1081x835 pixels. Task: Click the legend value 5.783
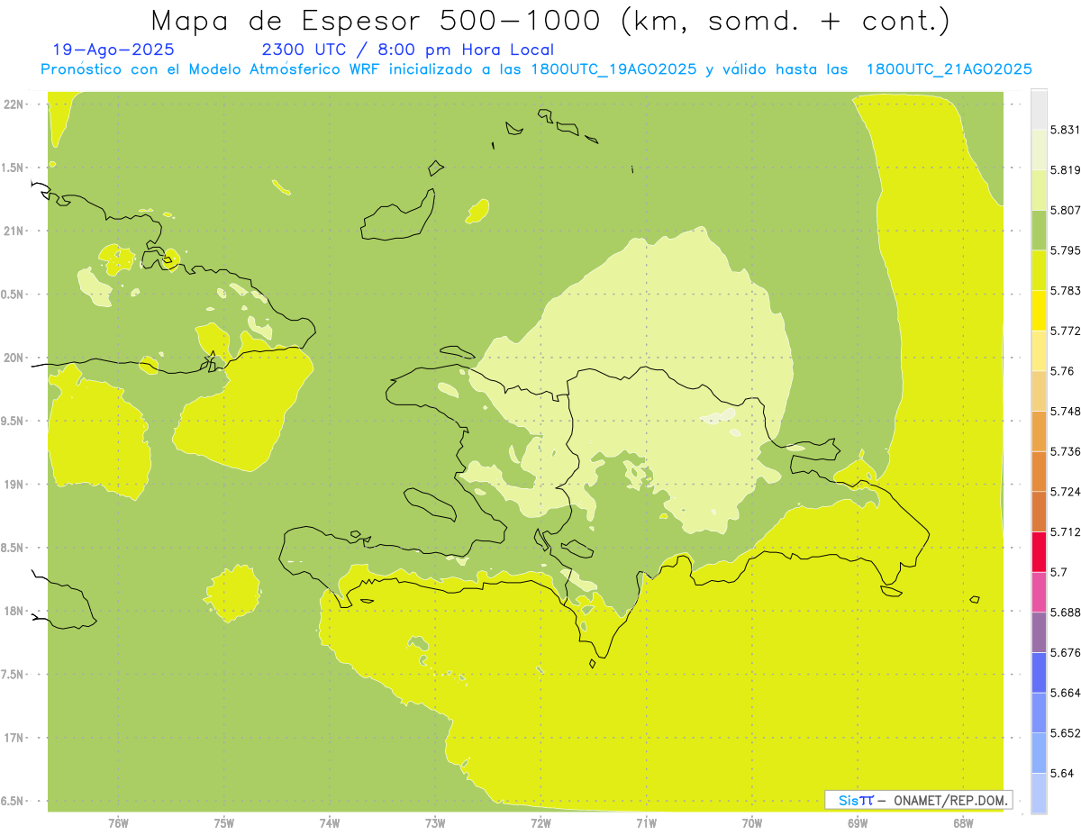click(x=1065, y=290)
